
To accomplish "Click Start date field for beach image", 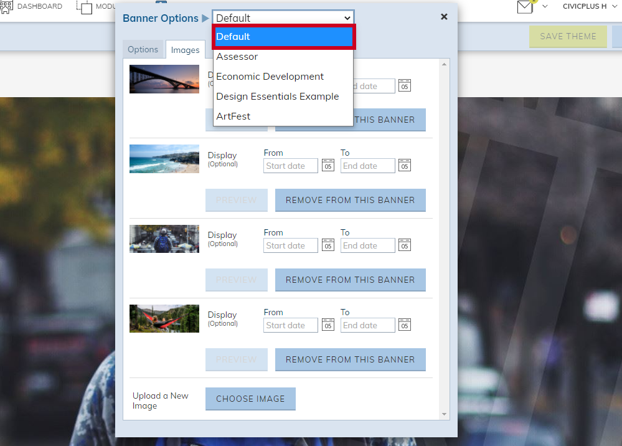I will [x=290, y=166].
